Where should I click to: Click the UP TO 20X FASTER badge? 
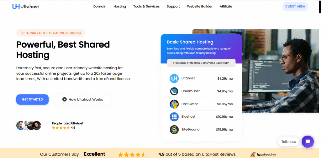point(51,33)
